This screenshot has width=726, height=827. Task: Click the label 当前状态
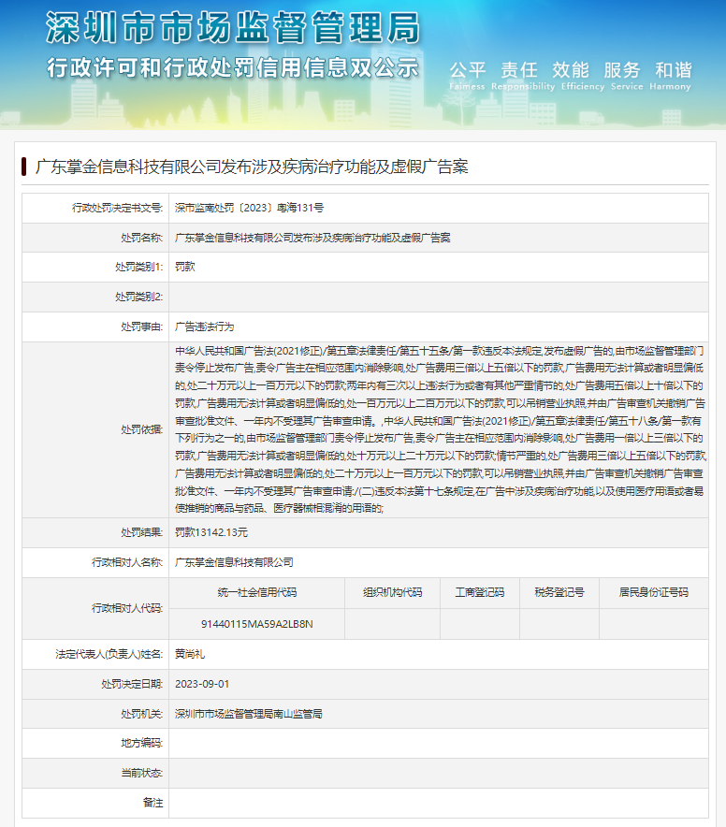(141, 773)
